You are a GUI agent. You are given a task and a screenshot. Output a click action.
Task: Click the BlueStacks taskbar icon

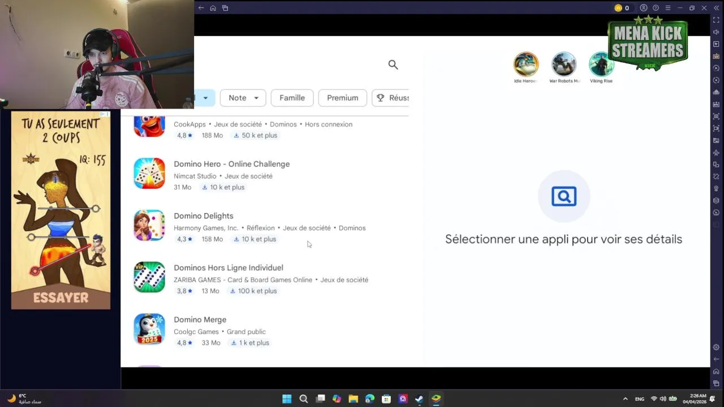(x=436, y=399)
